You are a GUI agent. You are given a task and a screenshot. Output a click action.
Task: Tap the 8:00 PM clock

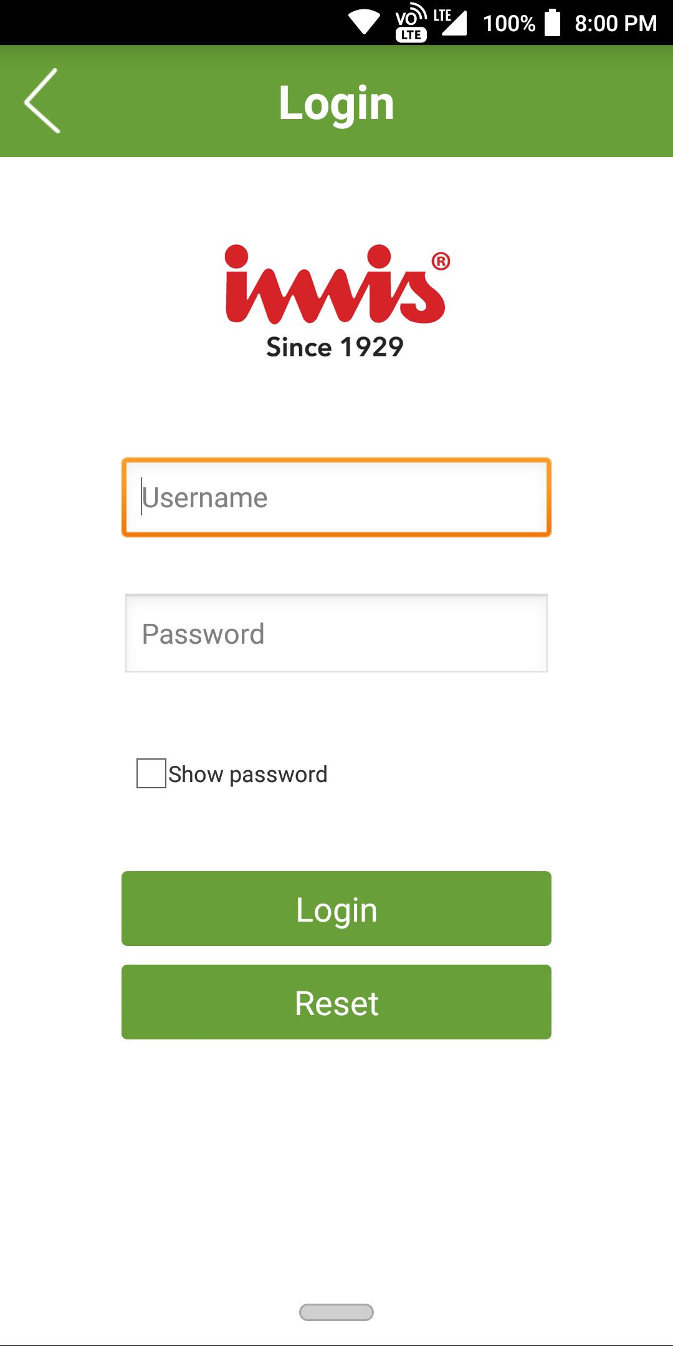click(x=616, y=24)
